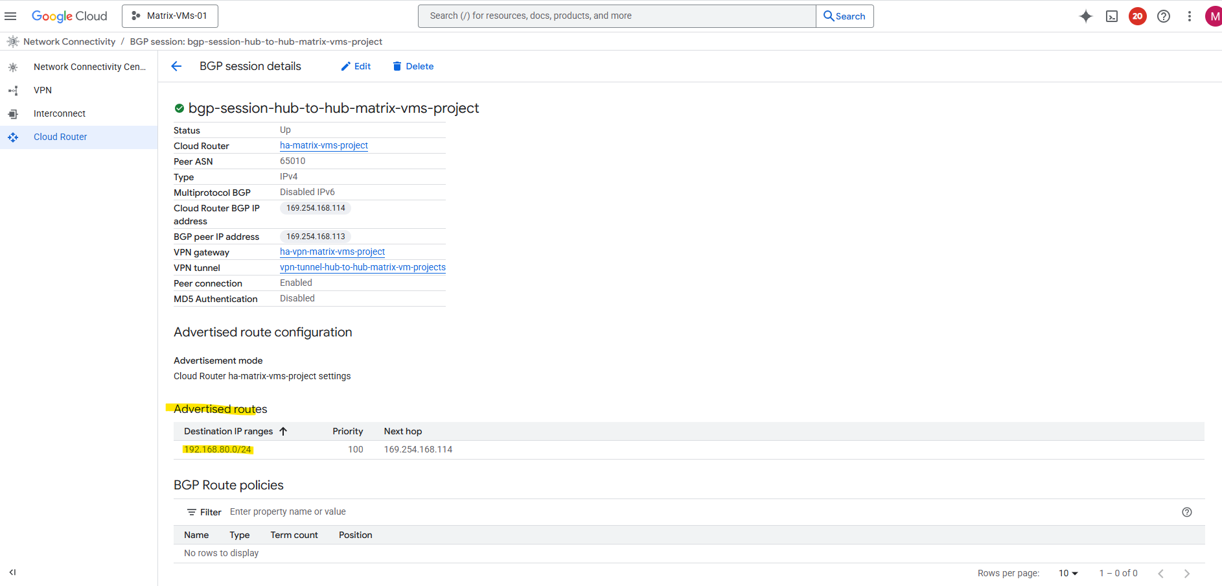
Task: Click the priority value 100
Action: [x=356, y=449]
